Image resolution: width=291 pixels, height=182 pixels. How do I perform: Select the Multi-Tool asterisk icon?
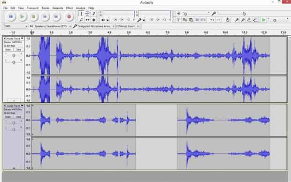[x=94, y=20]
